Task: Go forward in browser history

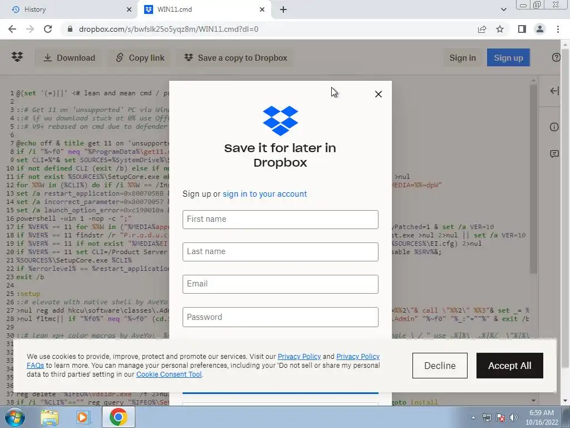Action: point(30,29)
